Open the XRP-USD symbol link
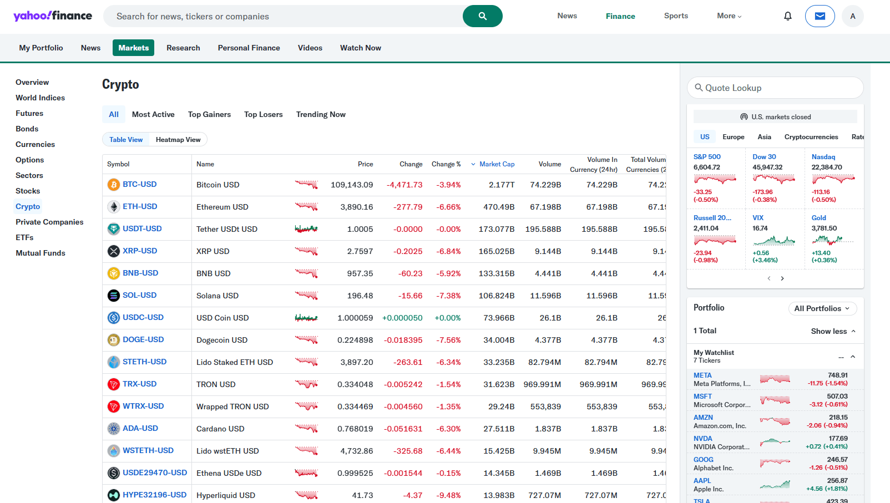The width and height of the screenshot is (890, 503). tap(140, 251)
